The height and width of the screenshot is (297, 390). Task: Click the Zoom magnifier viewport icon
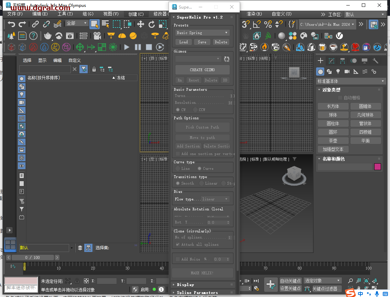pos(350,281)
